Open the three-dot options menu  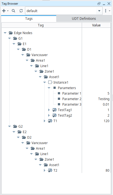106,11
